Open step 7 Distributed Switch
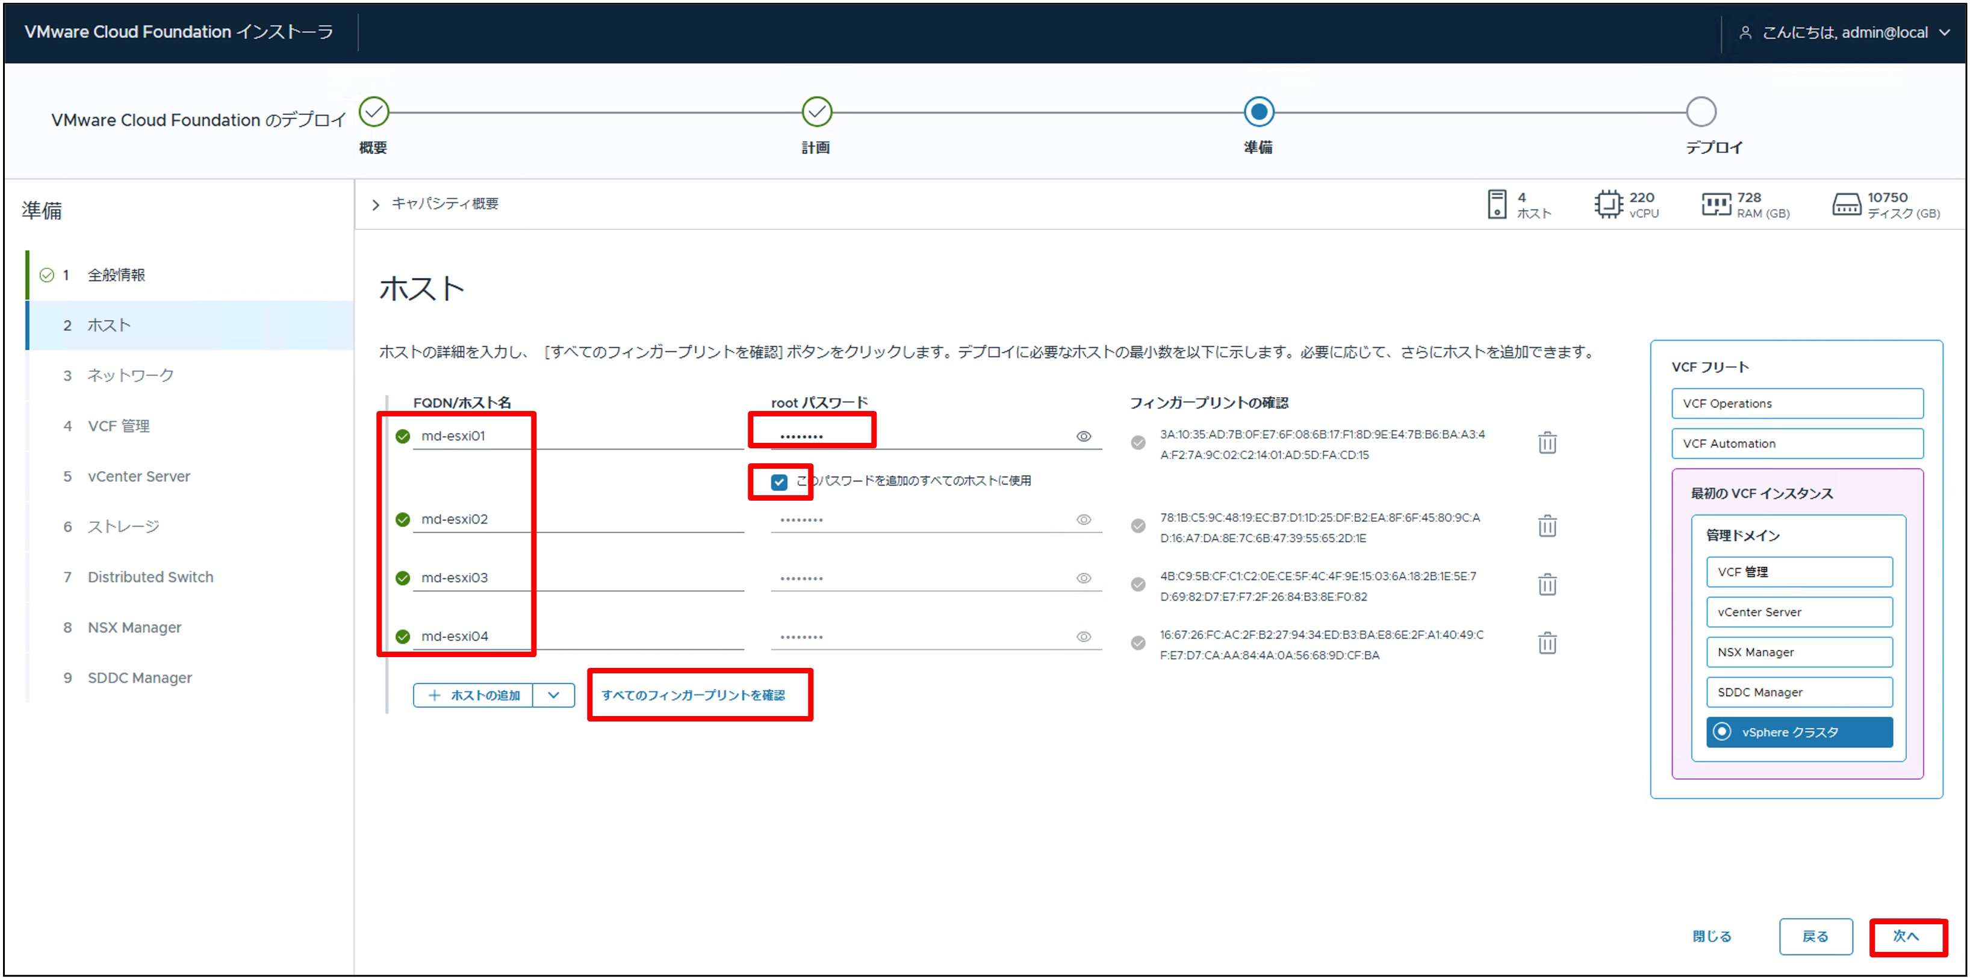 click(190, 577)
